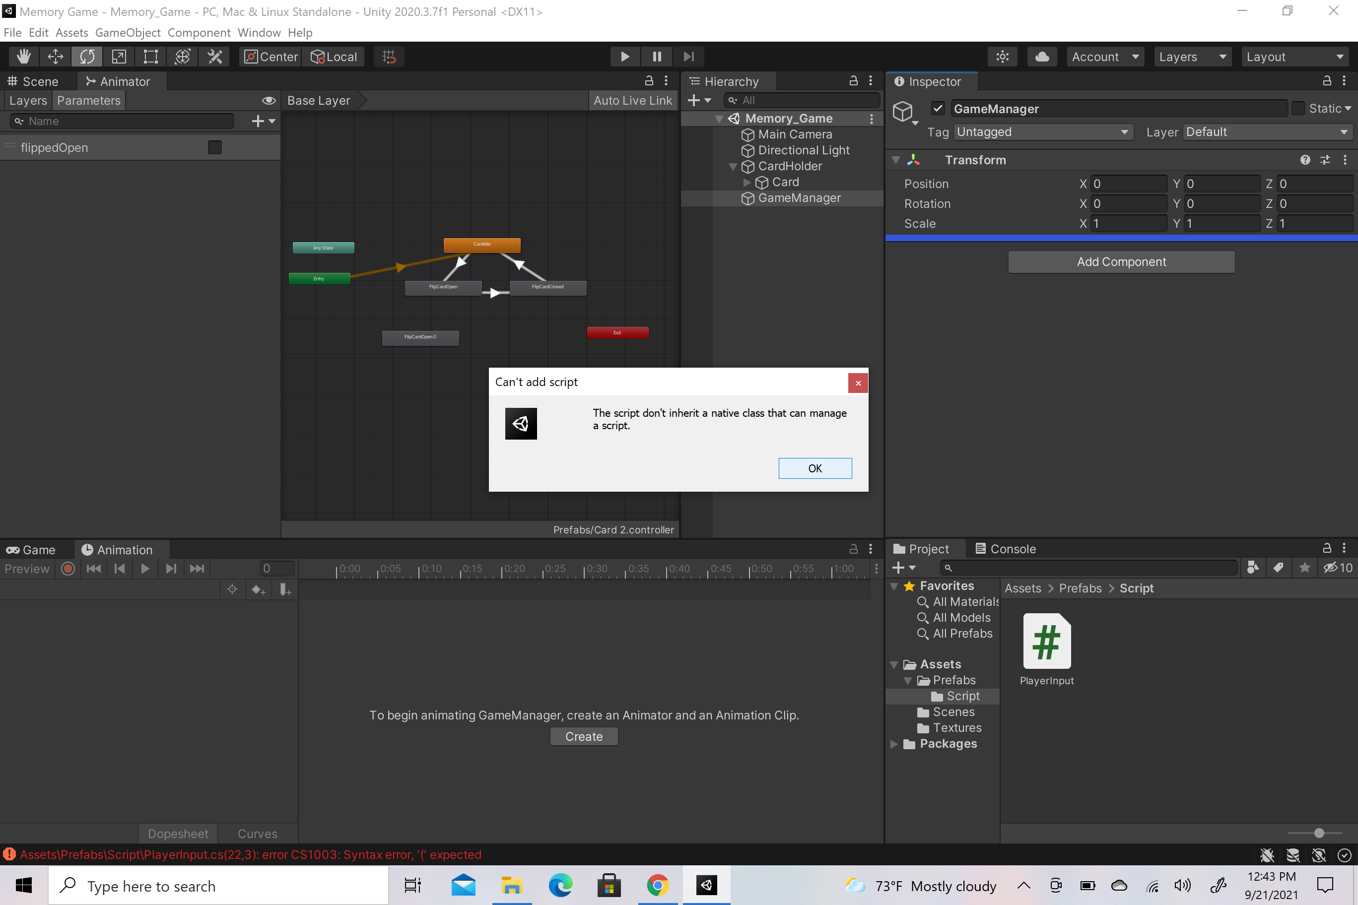Open the Window menu

(259, 32)
